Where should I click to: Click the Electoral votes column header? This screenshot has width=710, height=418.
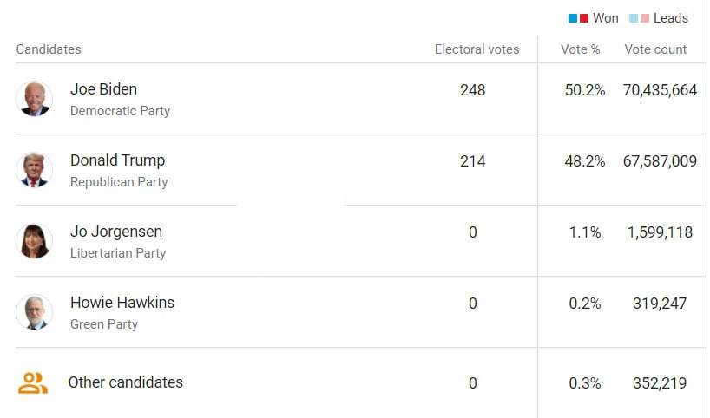click(x=477, y=49)
